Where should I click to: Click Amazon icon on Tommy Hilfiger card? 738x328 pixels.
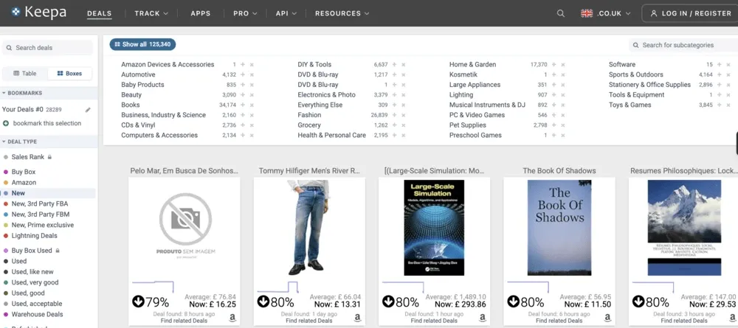[x=358, y=318]
